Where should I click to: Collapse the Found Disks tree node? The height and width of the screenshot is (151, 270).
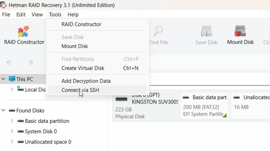pyautogui.click(x=3, y=110)
